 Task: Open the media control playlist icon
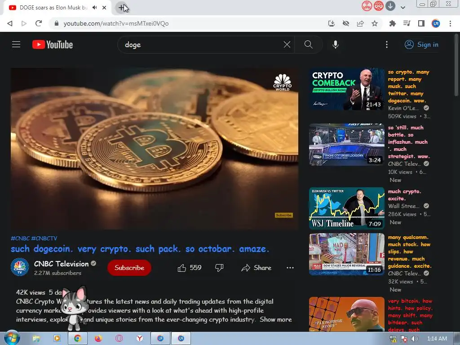point(407,23)
